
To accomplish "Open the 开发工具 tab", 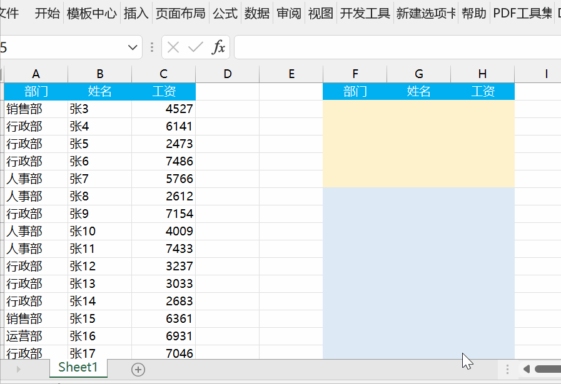I will [365, 12].
